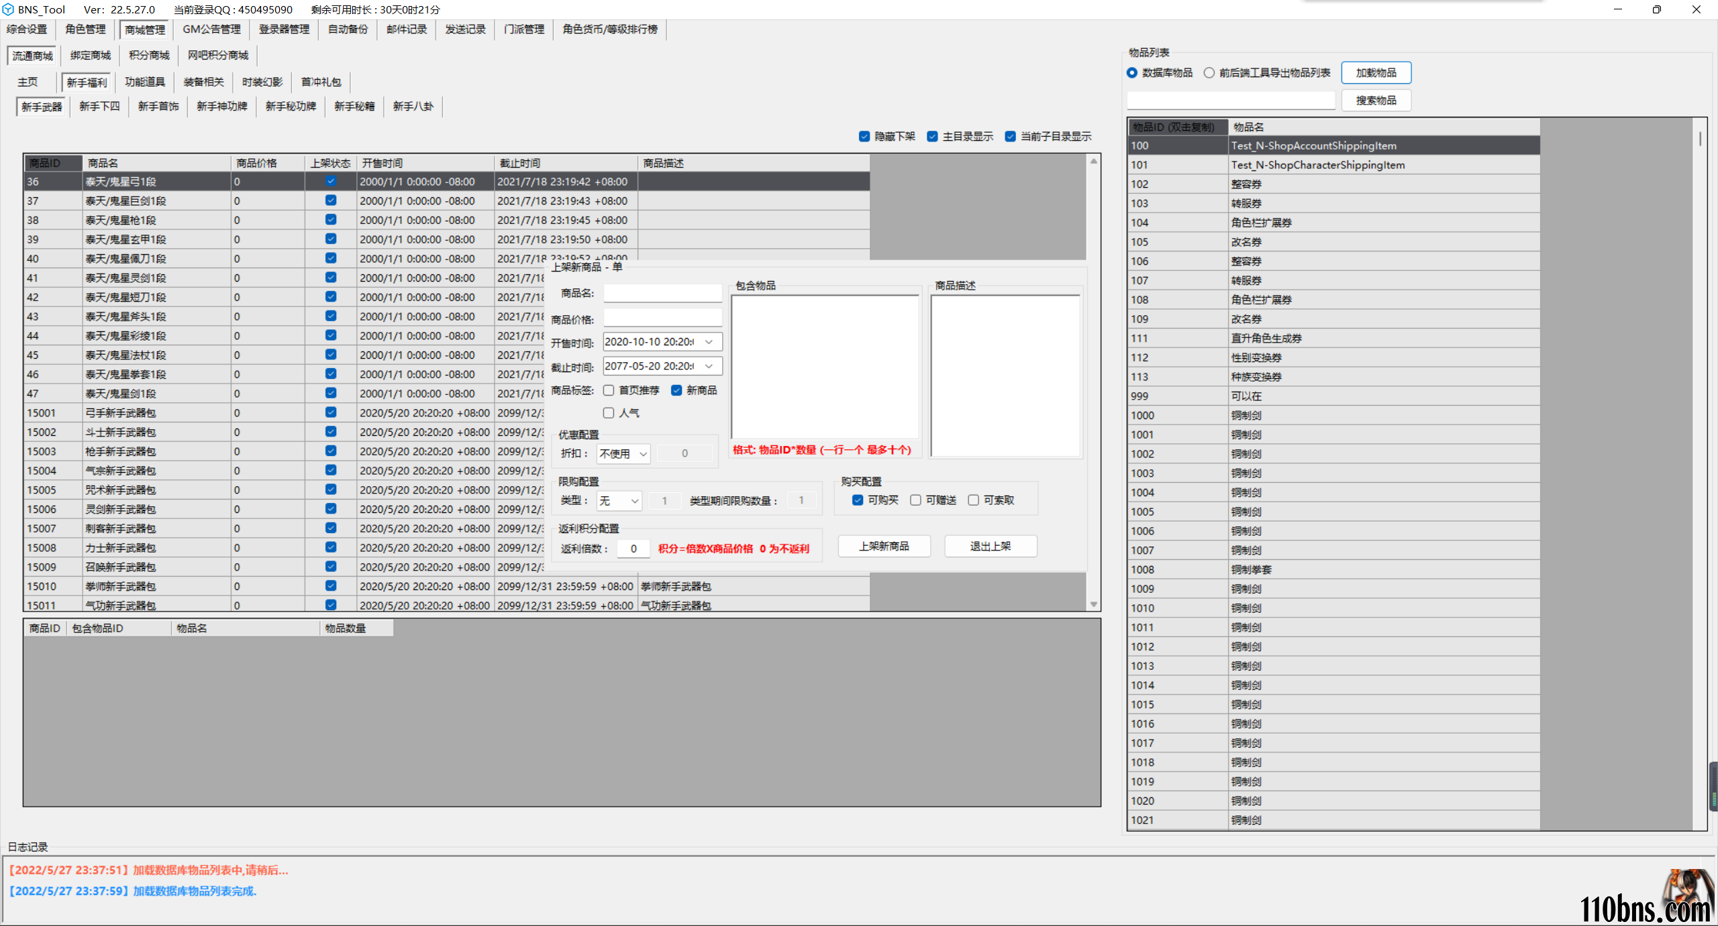This screenshot has height=926, width=1718.
Task: Switch to 登录器管理 tab
Action: coord(284,29)
